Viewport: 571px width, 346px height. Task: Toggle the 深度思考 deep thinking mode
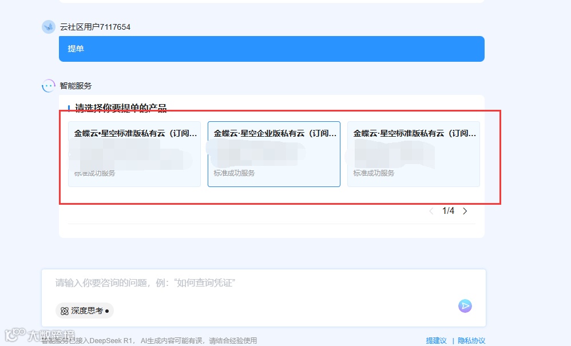click(85, 311)
